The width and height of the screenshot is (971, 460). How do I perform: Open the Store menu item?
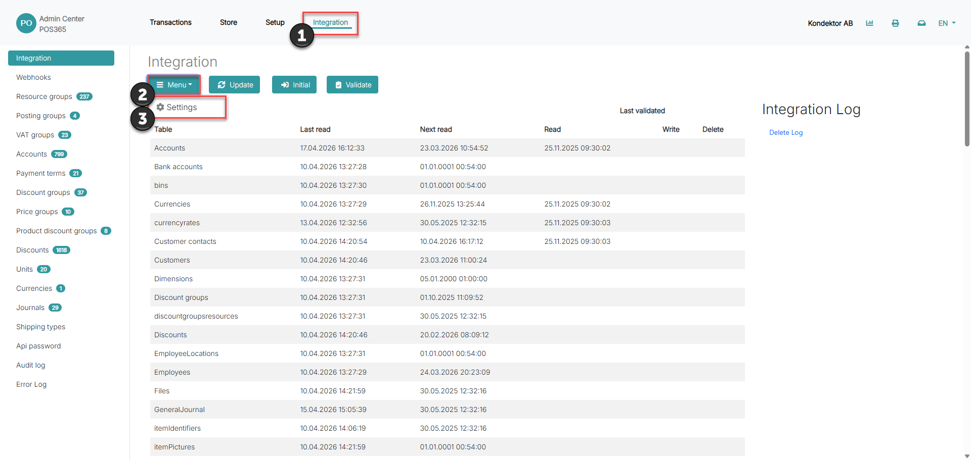[228, 22]
